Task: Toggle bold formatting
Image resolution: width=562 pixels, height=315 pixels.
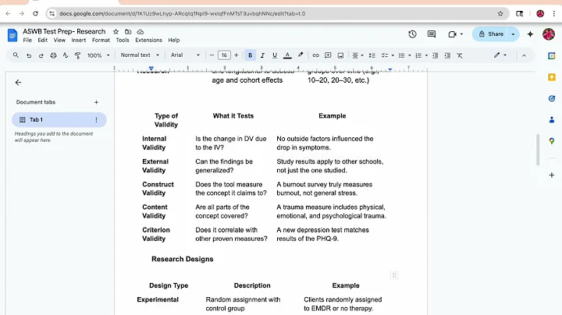Action: [x=251, y=55]
